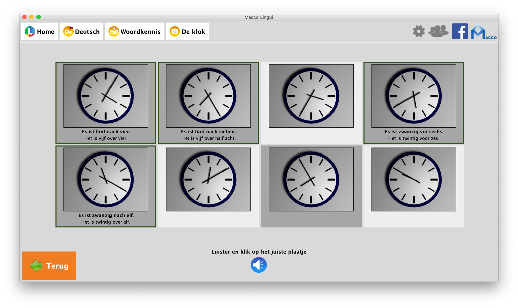The height and width of the screenshot is (308, 518).
Task: Click the green arrow on Terug button
Action: pos(36,266)
